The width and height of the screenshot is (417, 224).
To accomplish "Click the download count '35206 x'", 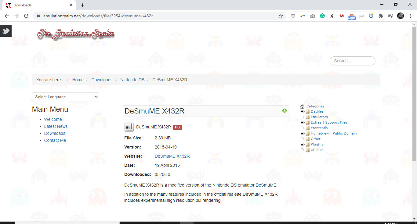I will (162, 174).
